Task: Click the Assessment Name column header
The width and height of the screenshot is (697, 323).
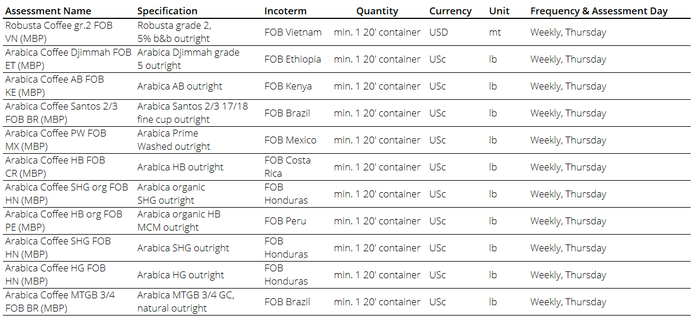Action: (49, 11)
